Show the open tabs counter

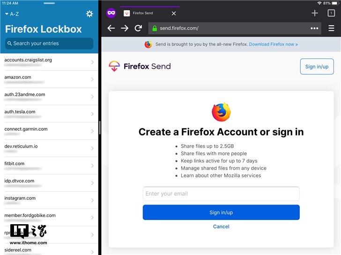click(x=331, y=13)
